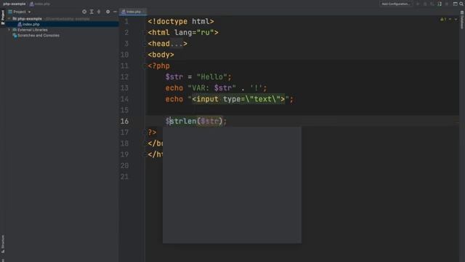Click the Profiler icon in the toolbar

[x=440, y=4]
